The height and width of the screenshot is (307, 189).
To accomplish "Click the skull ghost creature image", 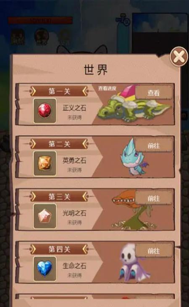I will coord(132,263).
